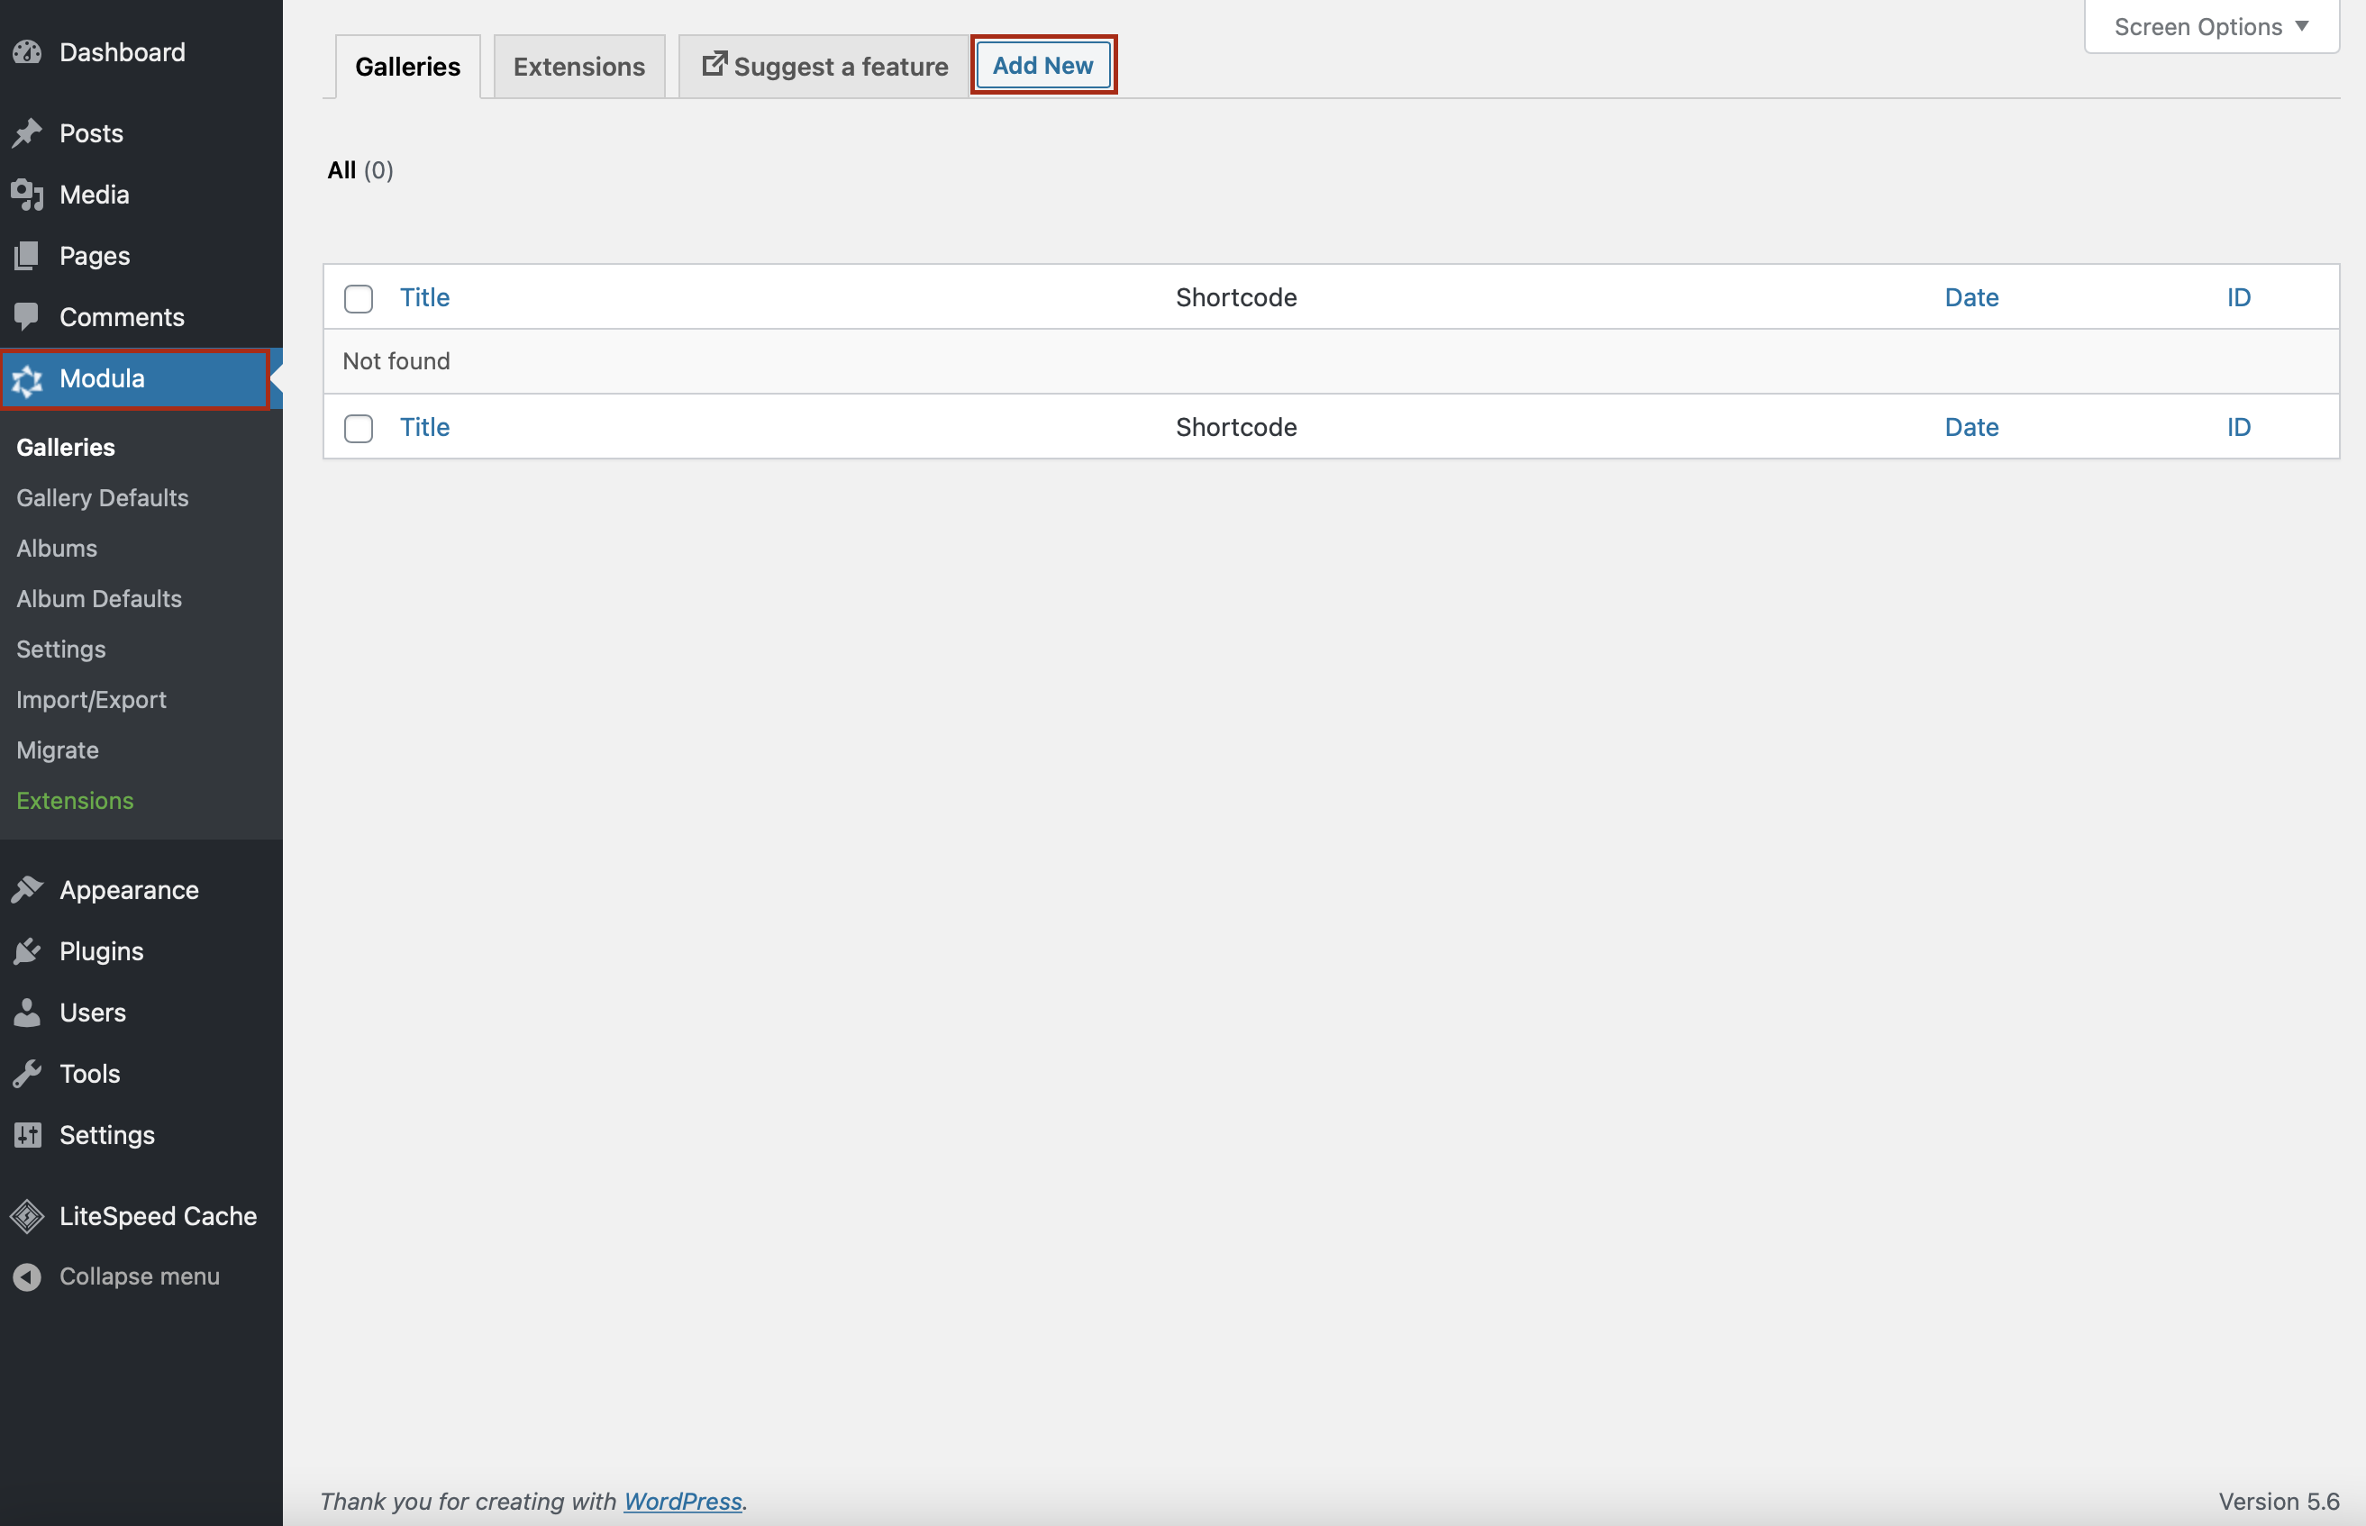Image resolution: width=2366 pixels, height=1526 pixels.
Task: Click the Dashboard icon in sidebar
Action: 30,49
